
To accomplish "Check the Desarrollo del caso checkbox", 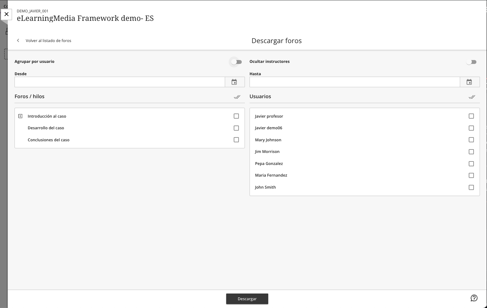I will coord(236,128).
